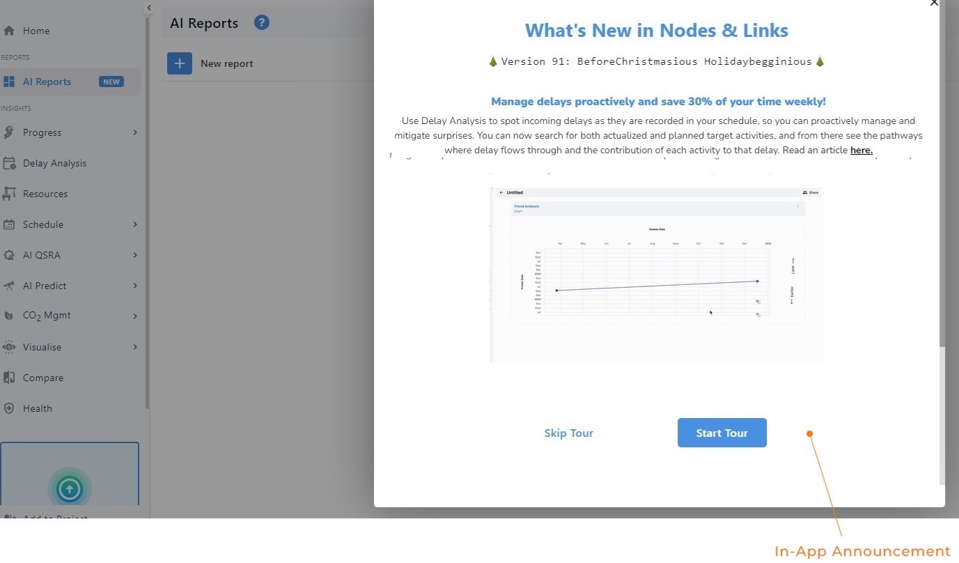This screenshot has width=959, height=563.
Task: Expand the Progress section
Action: pyautogui.click(x=134, y=132)
